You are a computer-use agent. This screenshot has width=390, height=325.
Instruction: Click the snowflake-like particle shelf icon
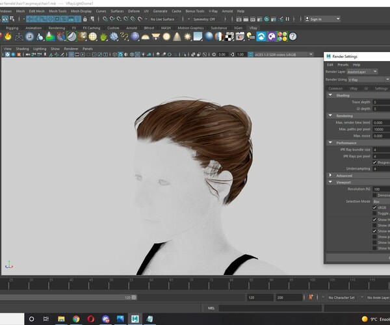pyautogui.click(x=114, y=36)
